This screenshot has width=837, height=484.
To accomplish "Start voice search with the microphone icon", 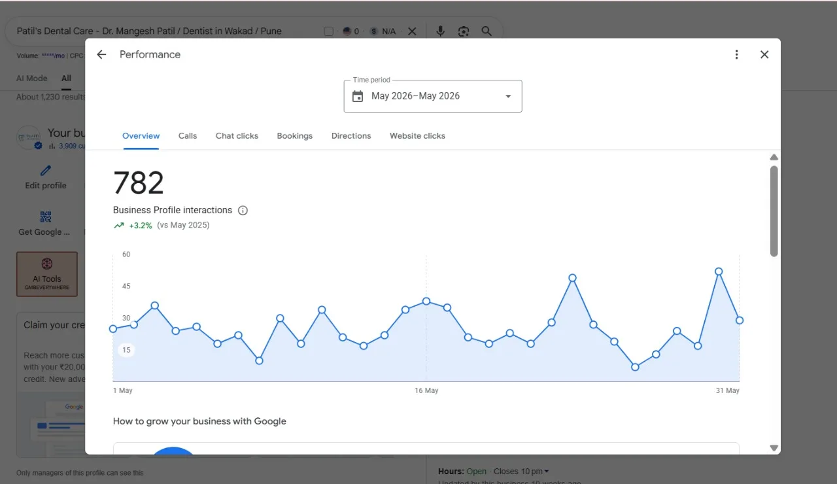I will tap(441, 31).
